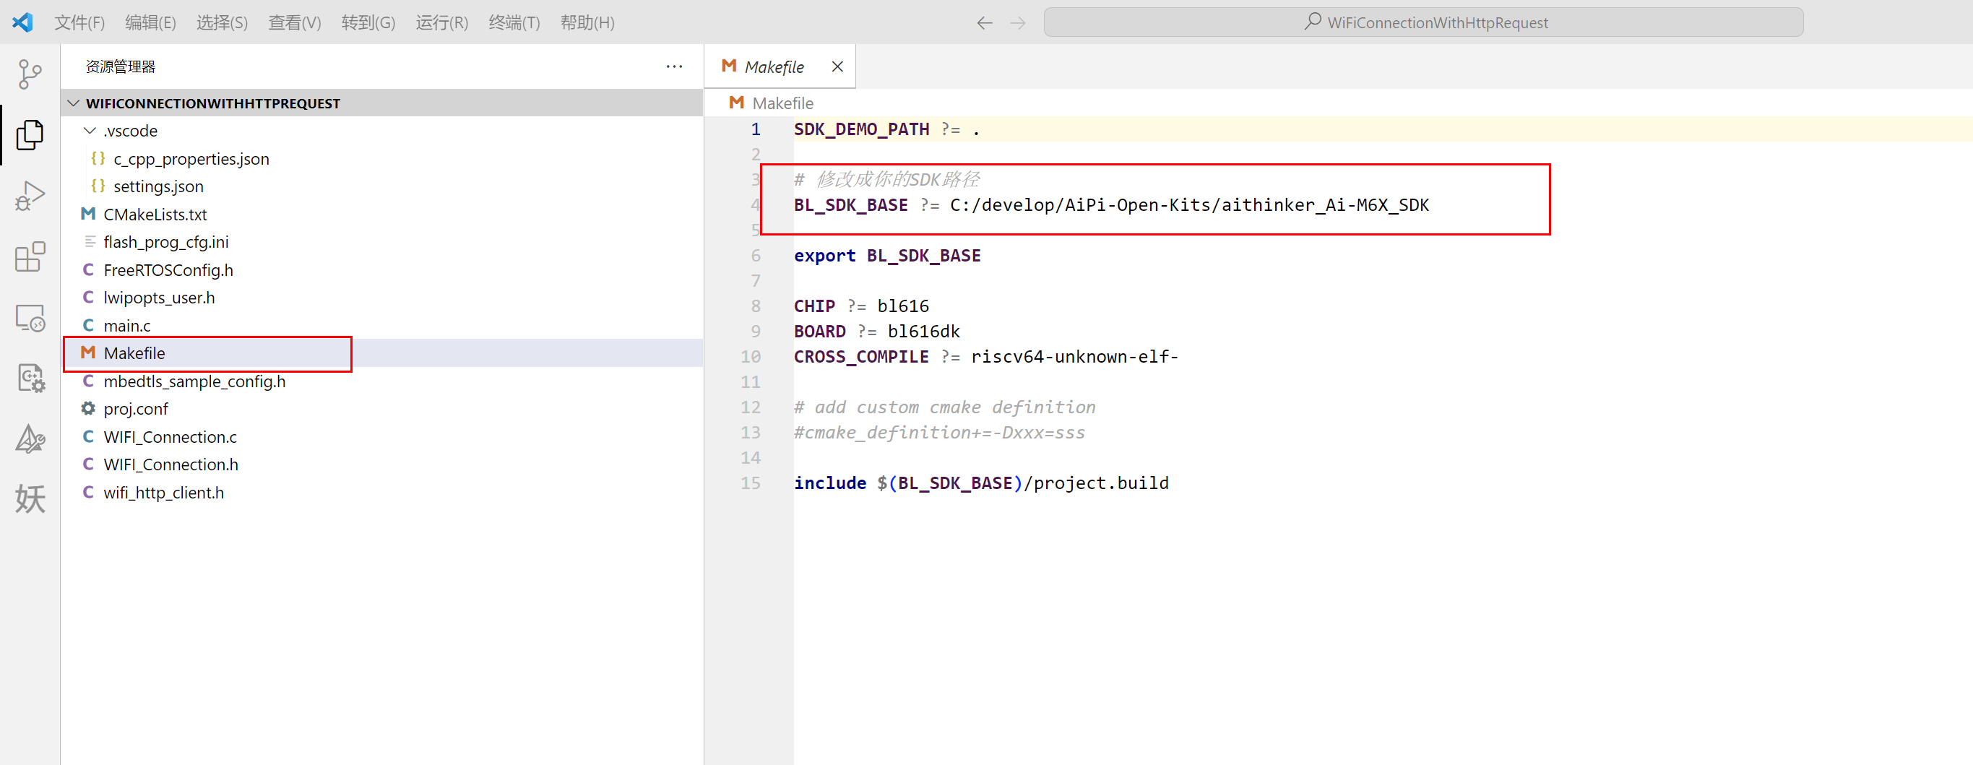Open the 终端(T) menu
Screen dimensions: 1973x765
514,23
